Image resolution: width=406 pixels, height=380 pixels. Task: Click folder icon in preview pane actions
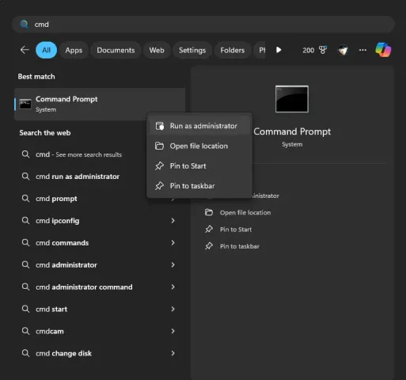[x=209, y=212]
